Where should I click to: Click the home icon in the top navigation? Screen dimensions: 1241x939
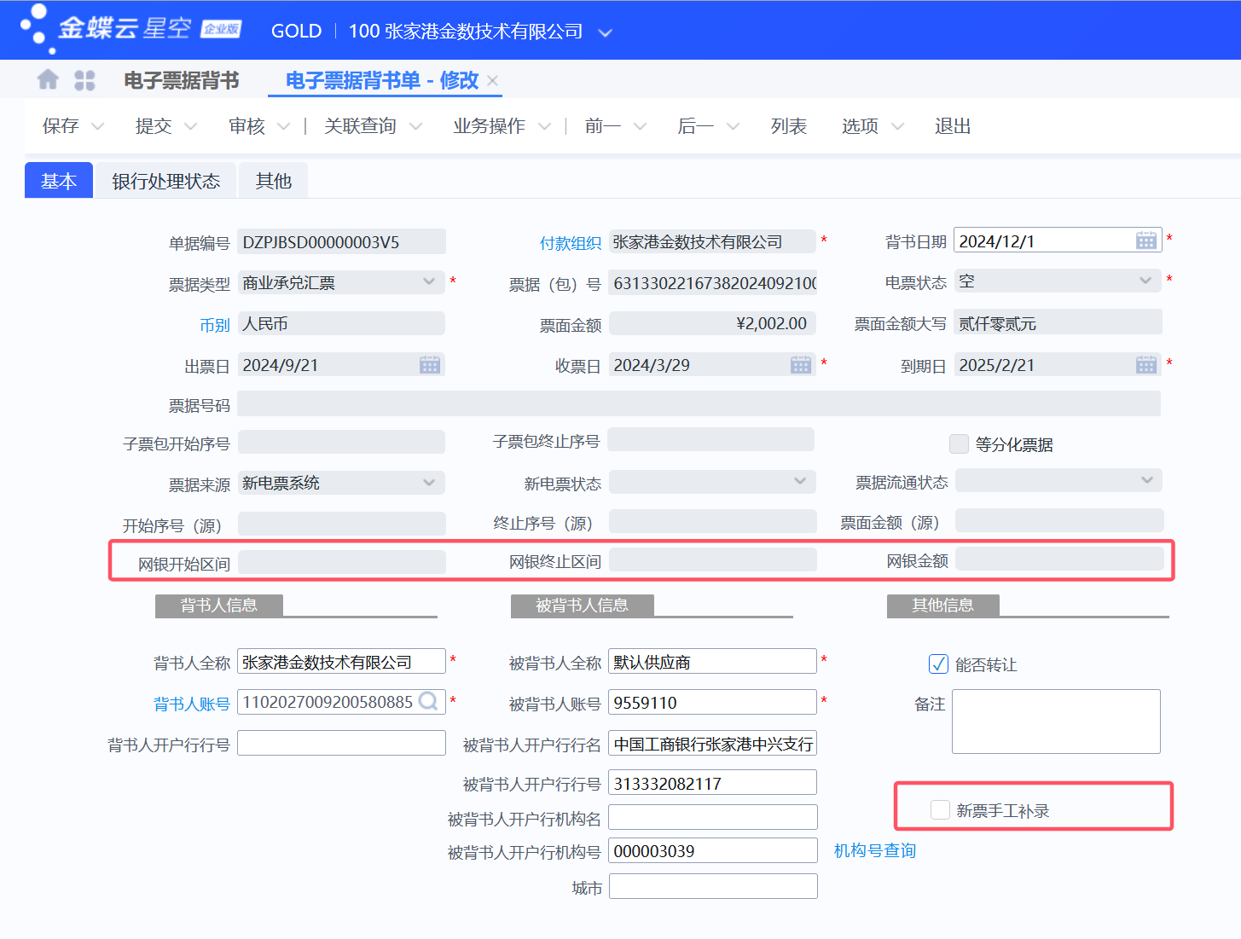coord(48,78)
